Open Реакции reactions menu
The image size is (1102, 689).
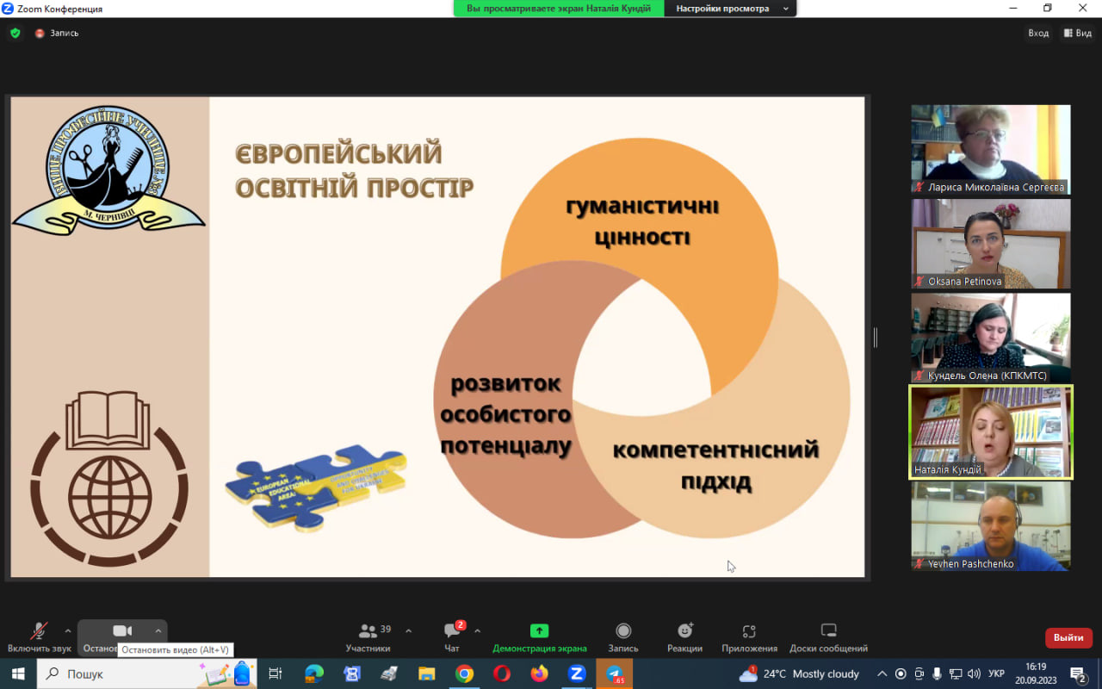[684, 637]
